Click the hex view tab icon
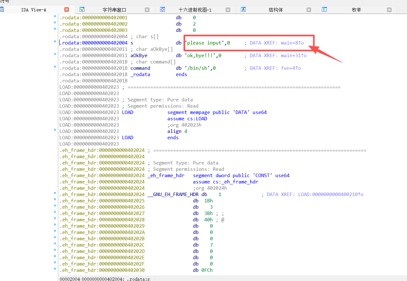The image size is (407, 281). click(163, 9)
